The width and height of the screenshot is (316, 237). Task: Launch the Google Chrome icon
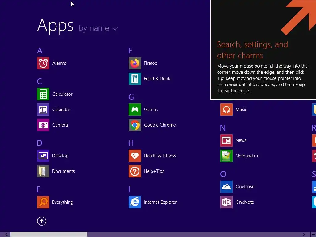point(135,125)
